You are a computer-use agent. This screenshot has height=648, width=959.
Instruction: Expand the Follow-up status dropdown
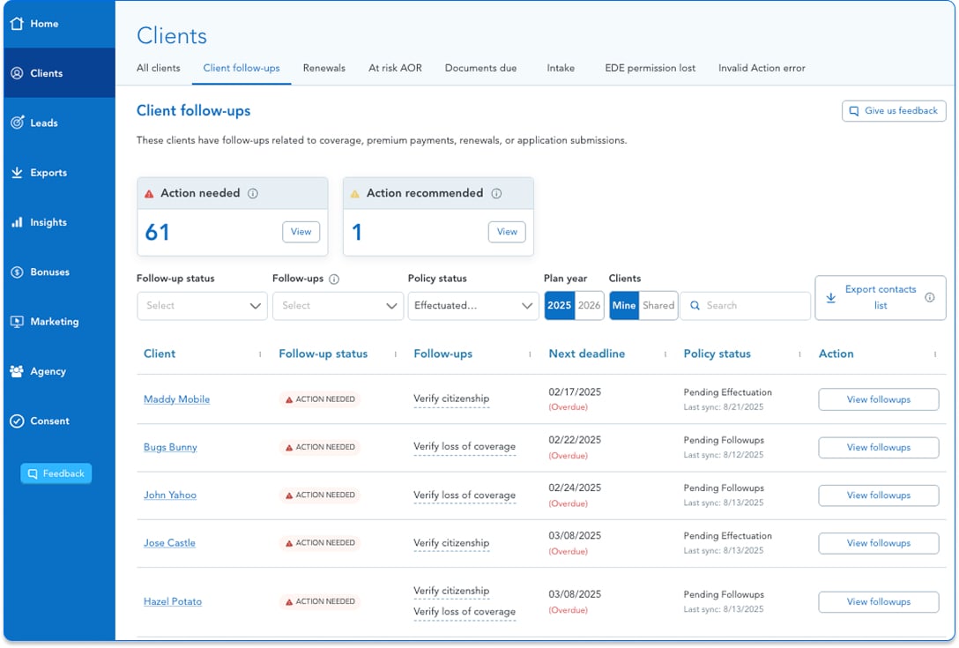202,306
